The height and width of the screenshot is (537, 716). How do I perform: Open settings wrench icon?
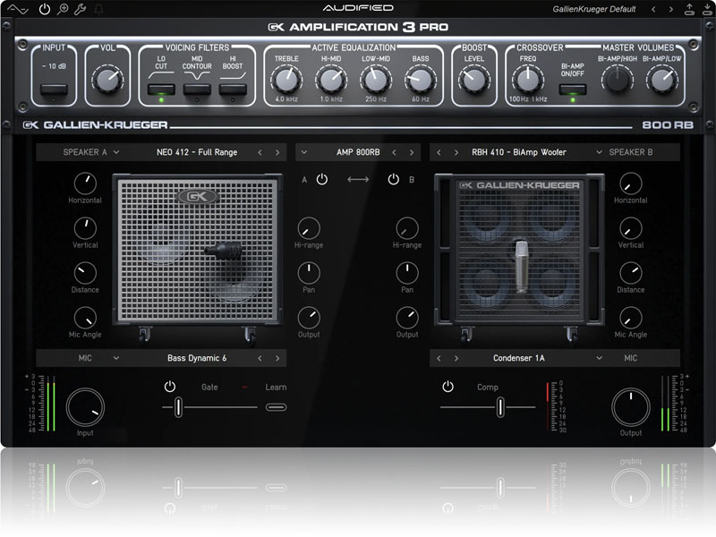pos(81,9)
